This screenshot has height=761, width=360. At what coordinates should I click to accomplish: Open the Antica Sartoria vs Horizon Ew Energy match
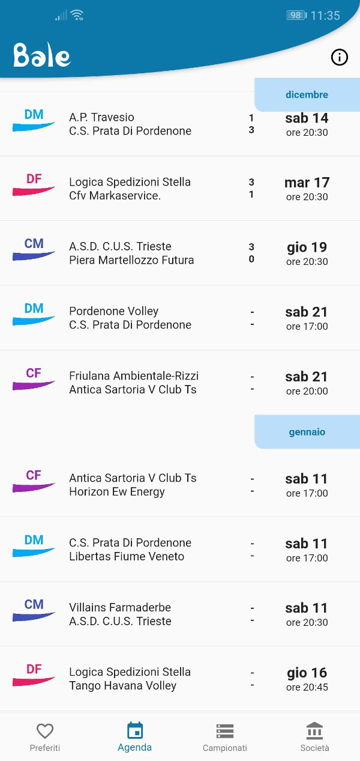pos(180,485)
